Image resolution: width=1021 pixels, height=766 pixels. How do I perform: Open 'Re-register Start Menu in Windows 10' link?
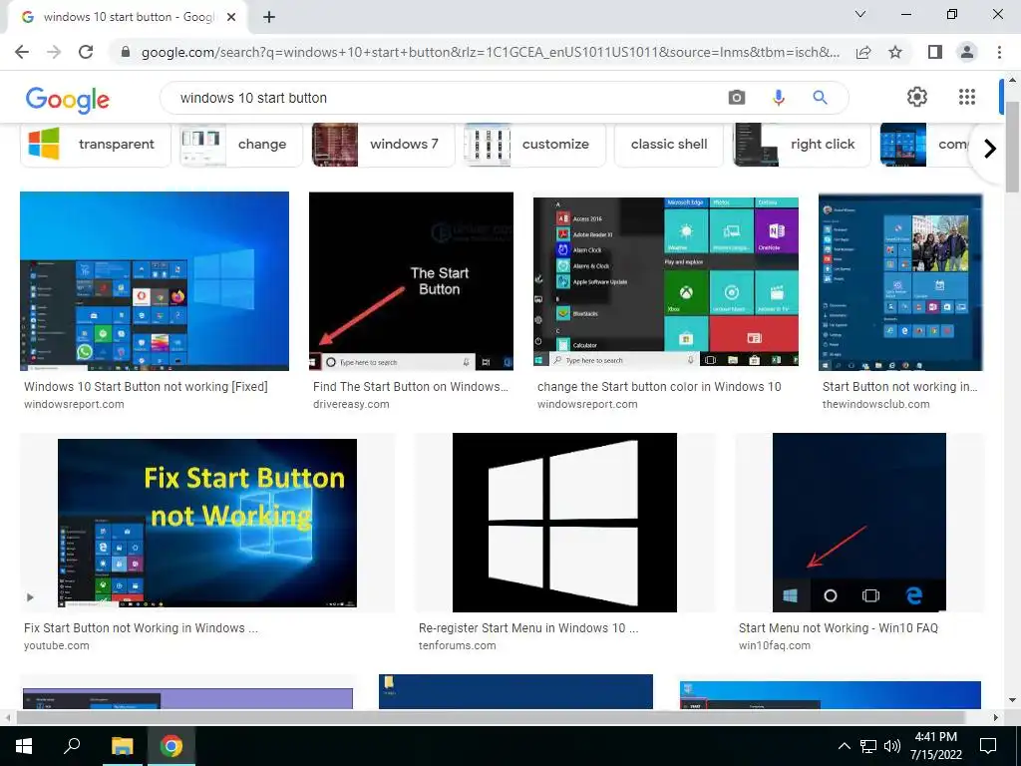528,628
